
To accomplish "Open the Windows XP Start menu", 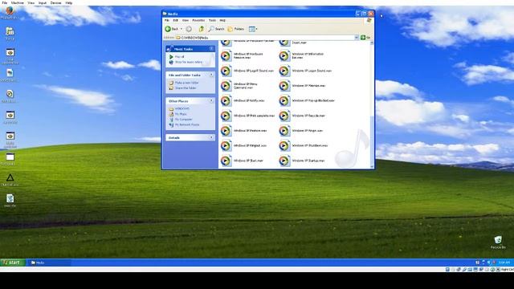I will point(13,263).
